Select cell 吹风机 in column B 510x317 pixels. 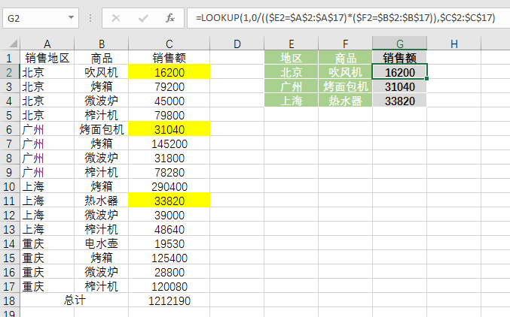pyautogui.click(x=102, y=72)
